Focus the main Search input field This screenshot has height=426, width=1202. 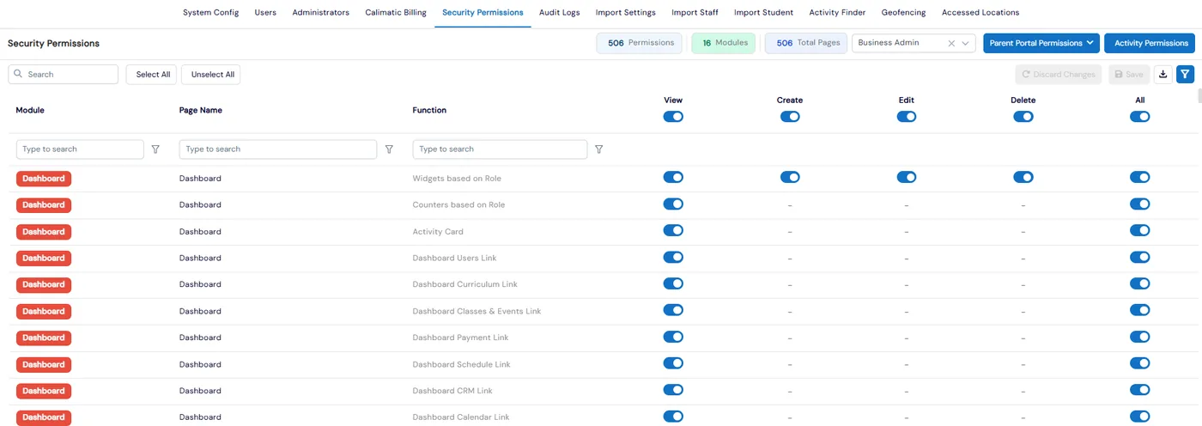64,75
